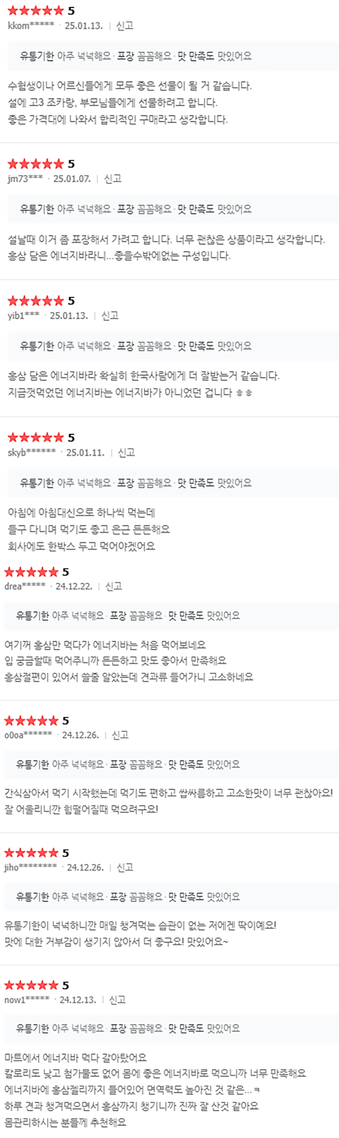Report the skyb****** review

(126, 452)
